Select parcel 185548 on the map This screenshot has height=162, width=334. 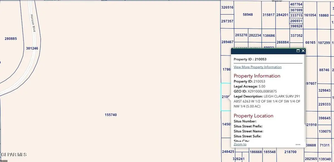click(x=270, y=152)
